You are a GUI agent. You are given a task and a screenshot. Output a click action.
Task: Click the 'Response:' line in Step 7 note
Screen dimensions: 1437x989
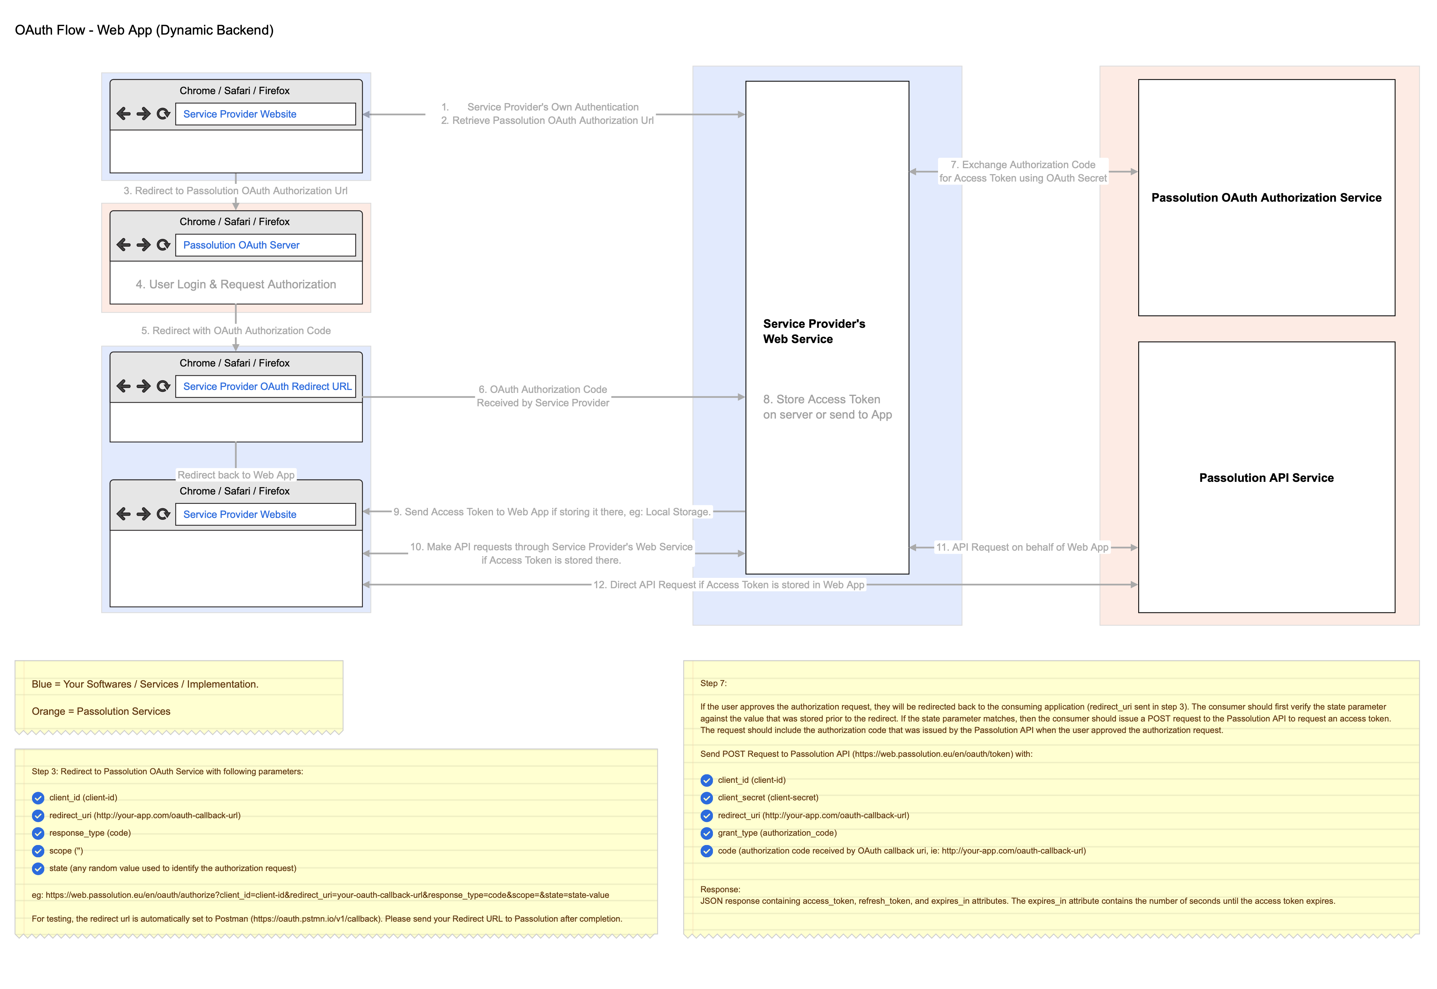pos(720,889)
